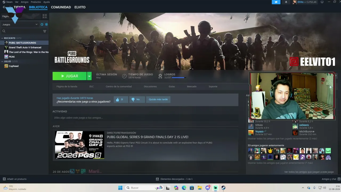Switch to the COMUNIDAD tab
The image size is (341, 192).
pyautogui.click(x=61, y=7)
